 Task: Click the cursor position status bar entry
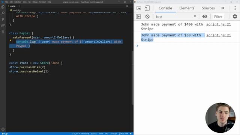coord(80,133)
